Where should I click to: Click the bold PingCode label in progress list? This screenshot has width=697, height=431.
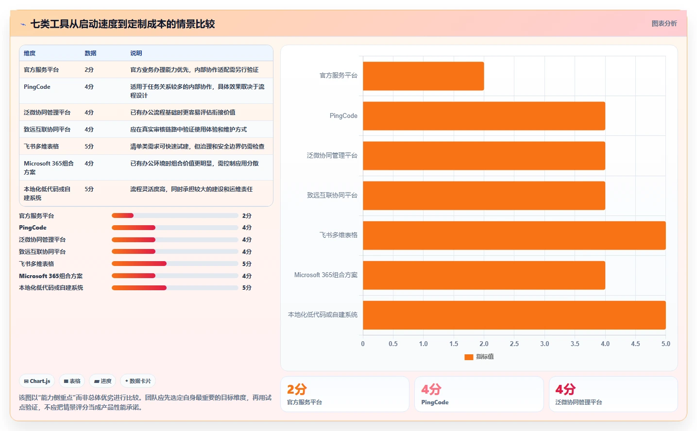coord(33,228)
